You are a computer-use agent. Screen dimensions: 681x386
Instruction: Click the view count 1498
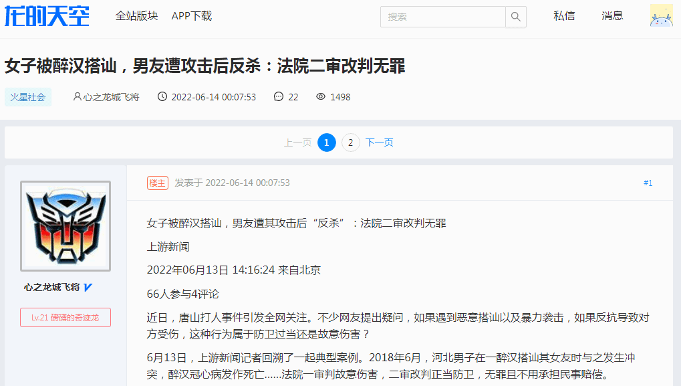pos(340,97)
